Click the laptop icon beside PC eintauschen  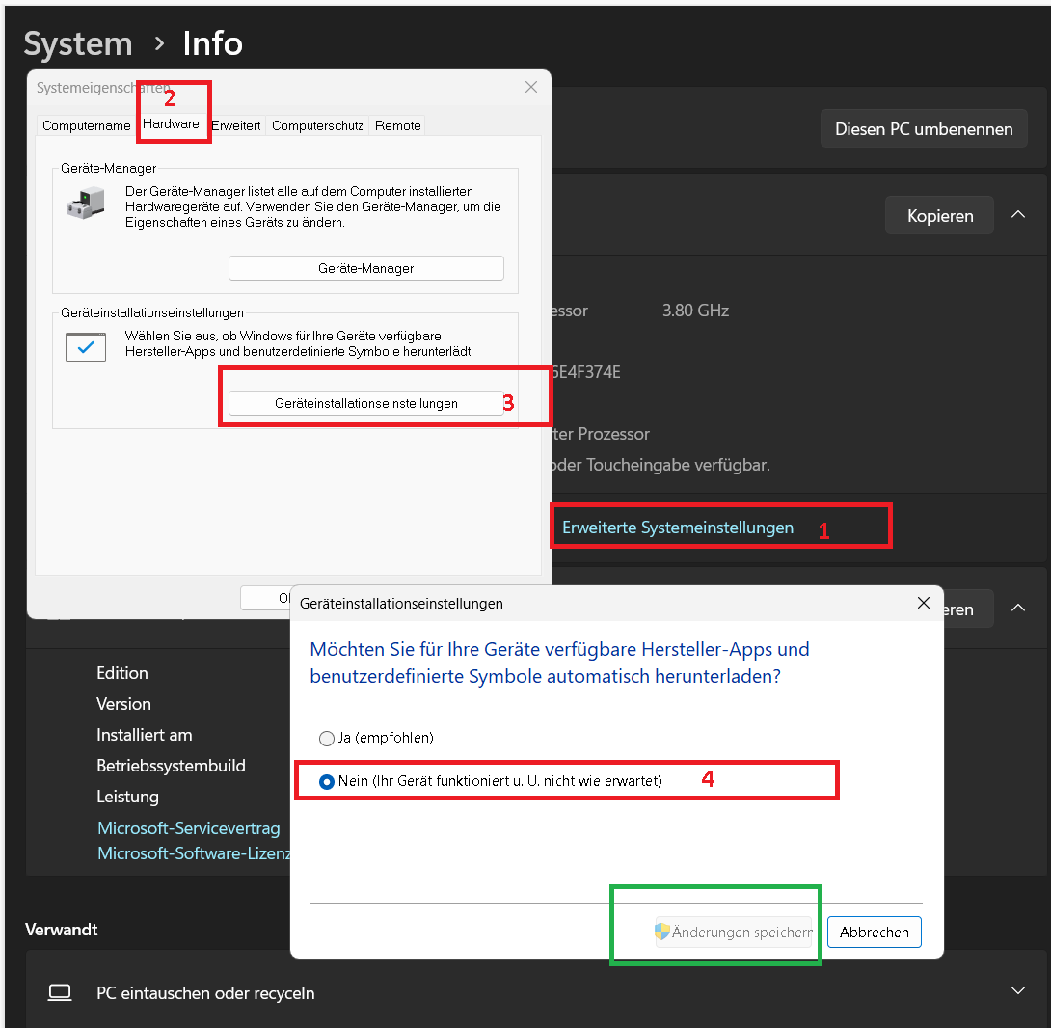pos(60,992)
